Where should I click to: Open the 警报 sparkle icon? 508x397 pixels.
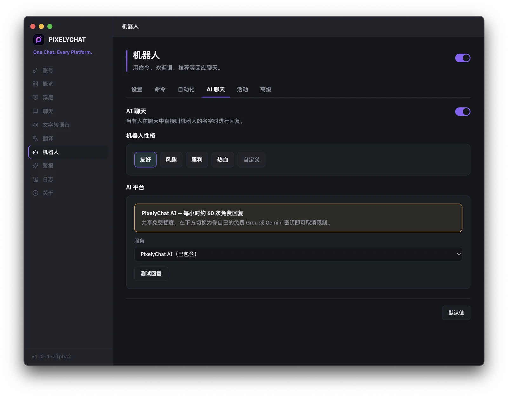(35, 166)
